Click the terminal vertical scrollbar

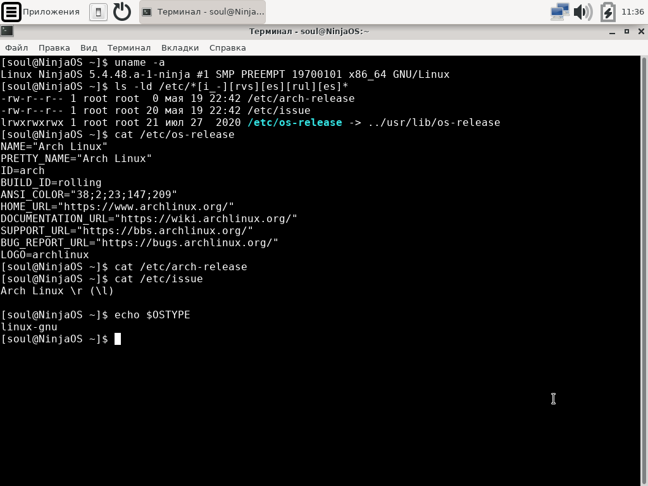644,271
